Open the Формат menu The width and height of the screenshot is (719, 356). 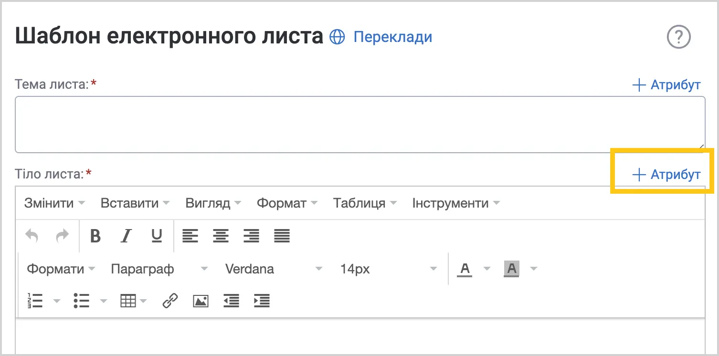click(x=287, y=203)
